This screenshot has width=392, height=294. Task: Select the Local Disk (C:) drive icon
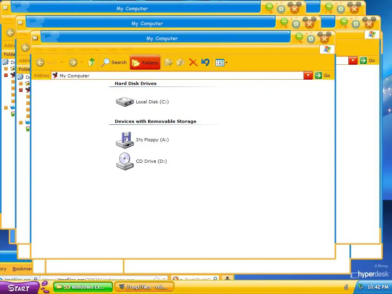(125, 102)
